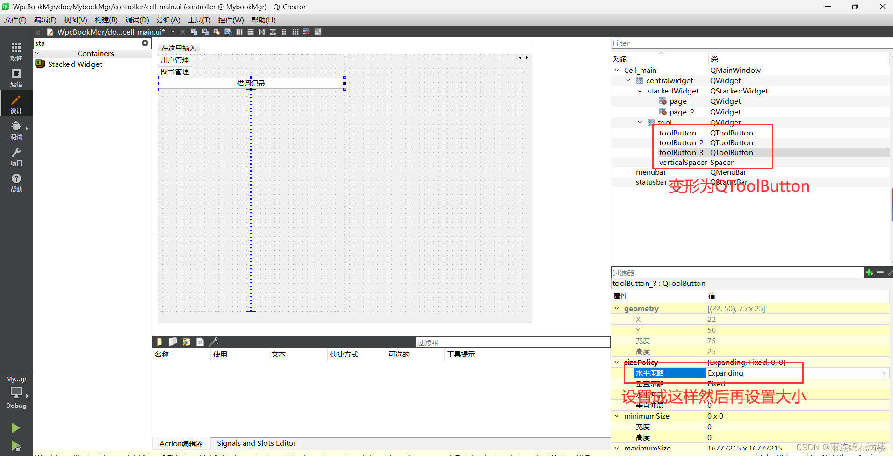Image resolution: width=893 pixels, height=456 pixels.
Task: Select the statusbar row in object tree
Action: (x=750, y=182)
